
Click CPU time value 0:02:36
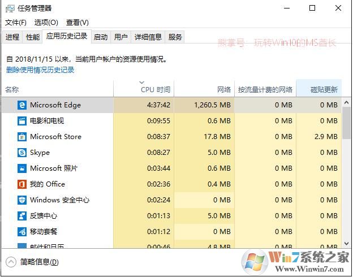pos(158,184)
